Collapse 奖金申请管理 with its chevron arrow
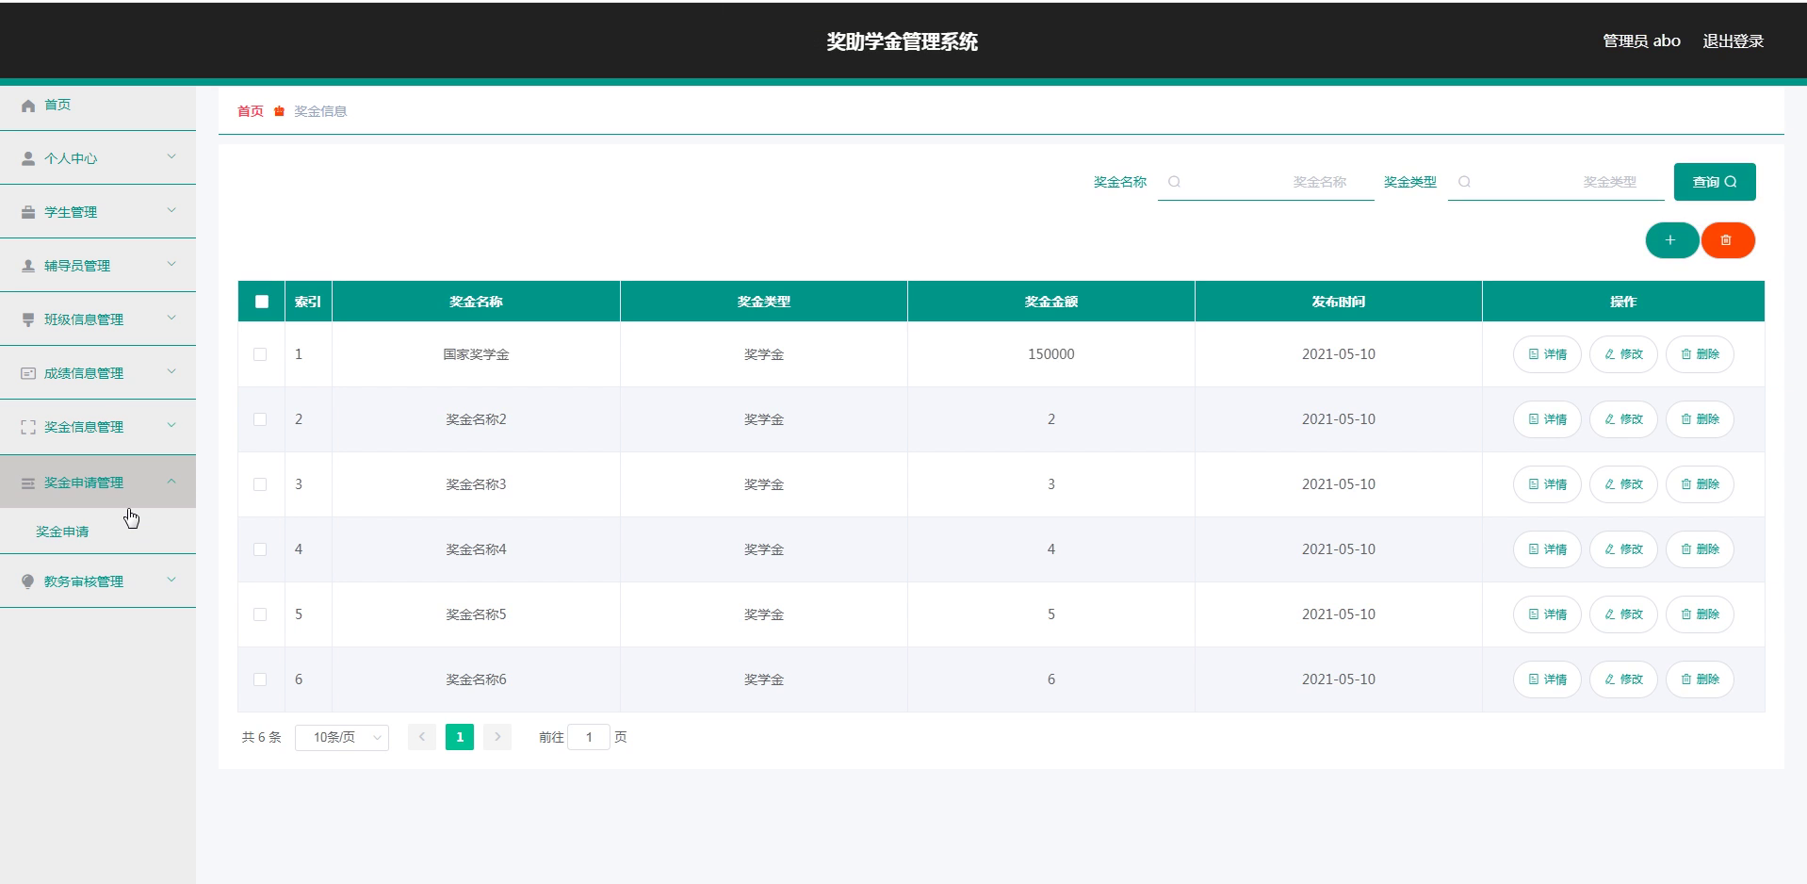The height and width of the screenshot is (884, 1807). click(x=171, y=481)
